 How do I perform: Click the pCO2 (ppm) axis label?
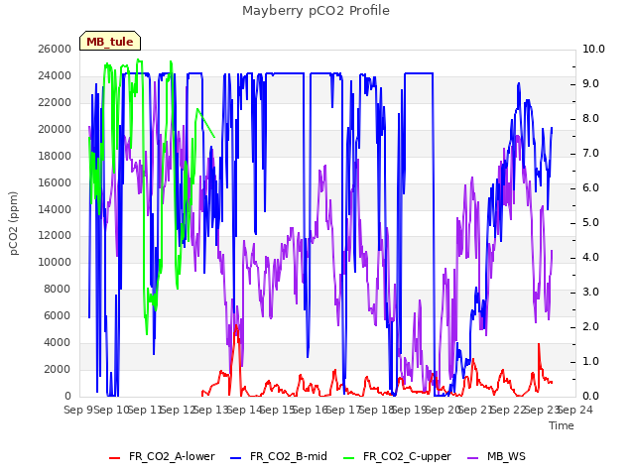[13, 223]
